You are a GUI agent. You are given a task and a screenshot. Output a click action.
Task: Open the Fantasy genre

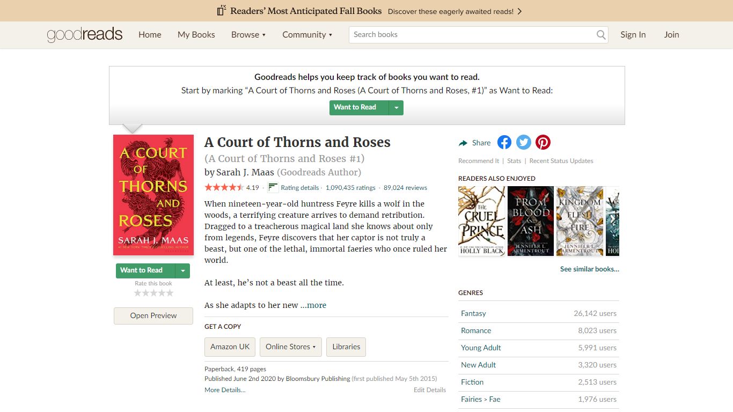coord(473,313)
